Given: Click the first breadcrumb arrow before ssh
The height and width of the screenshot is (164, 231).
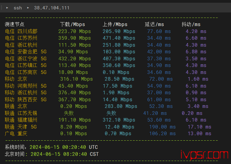Looking at the screenshot, I should 7,8.
